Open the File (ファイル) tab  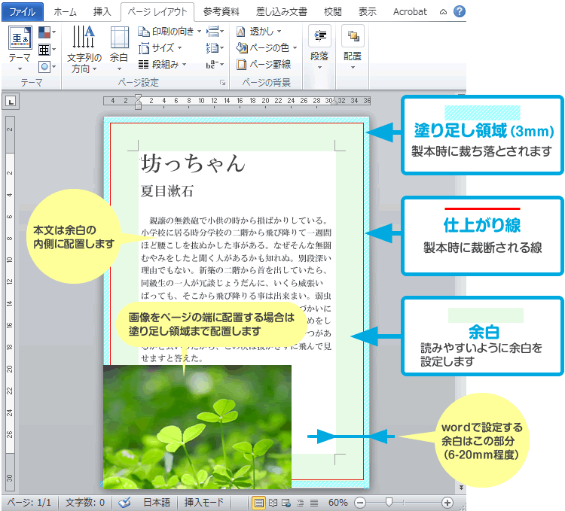point(21,12)
